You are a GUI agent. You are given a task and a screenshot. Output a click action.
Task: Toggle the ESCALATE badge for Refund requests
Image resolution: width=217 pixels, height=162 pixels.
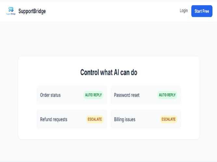pyautogui.click(x=95, y=119)
